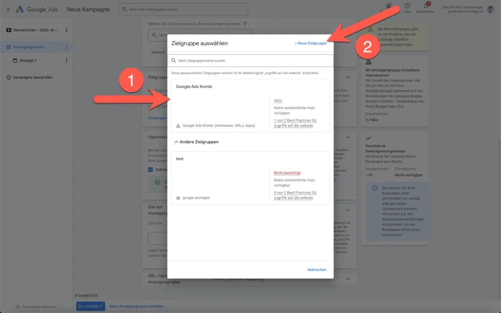
Task: Toggle the Optimierte checkbox behind dialog
Action: click(151, 170)
